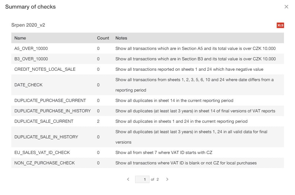
Task: Select NON_CZ_PURCHASE_CHECK row
Action: click(x=44, y=163)
